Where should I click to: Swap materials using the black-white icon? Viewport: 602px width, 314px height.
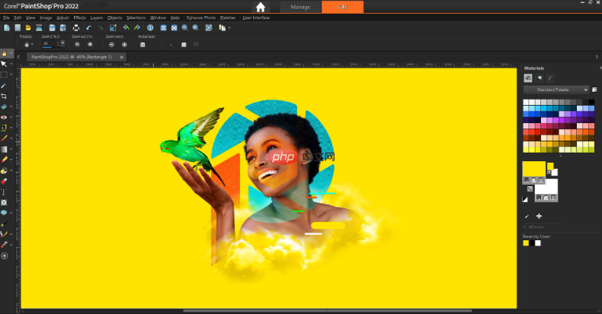tap(525, 199)
